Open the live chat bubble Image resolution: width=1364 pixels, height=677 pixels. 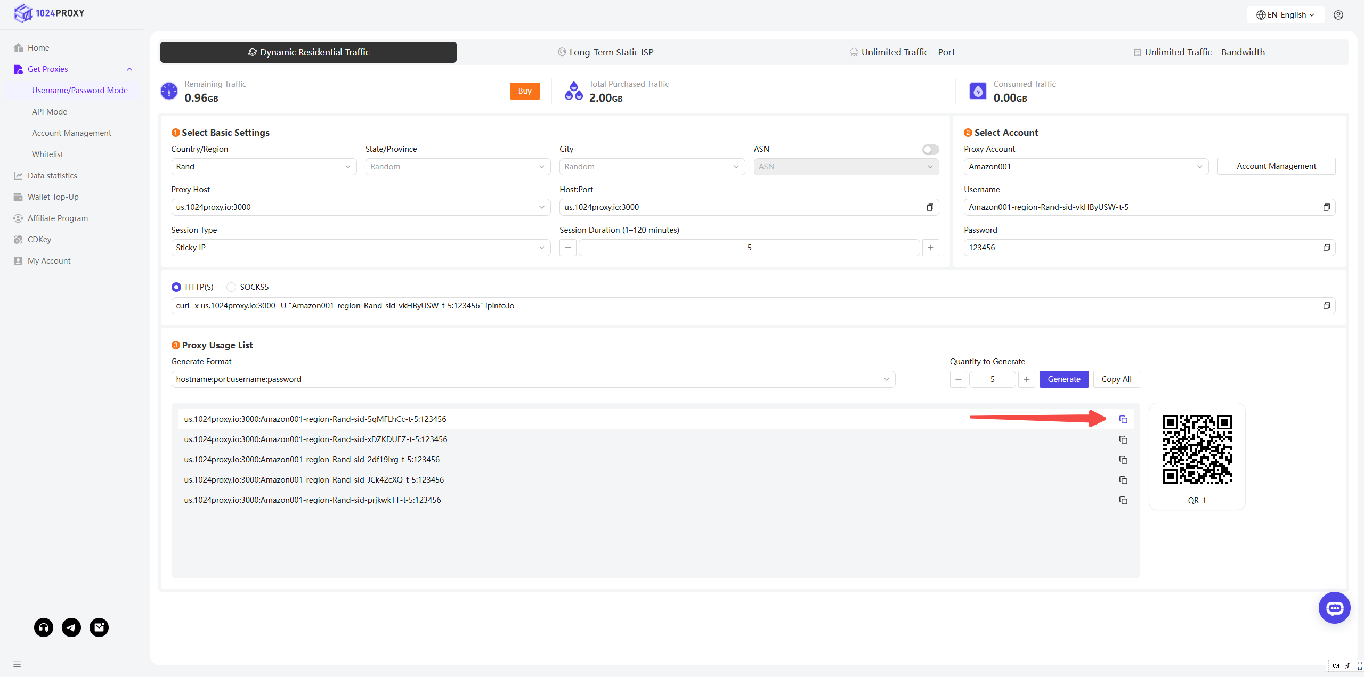click(1334, 608)
